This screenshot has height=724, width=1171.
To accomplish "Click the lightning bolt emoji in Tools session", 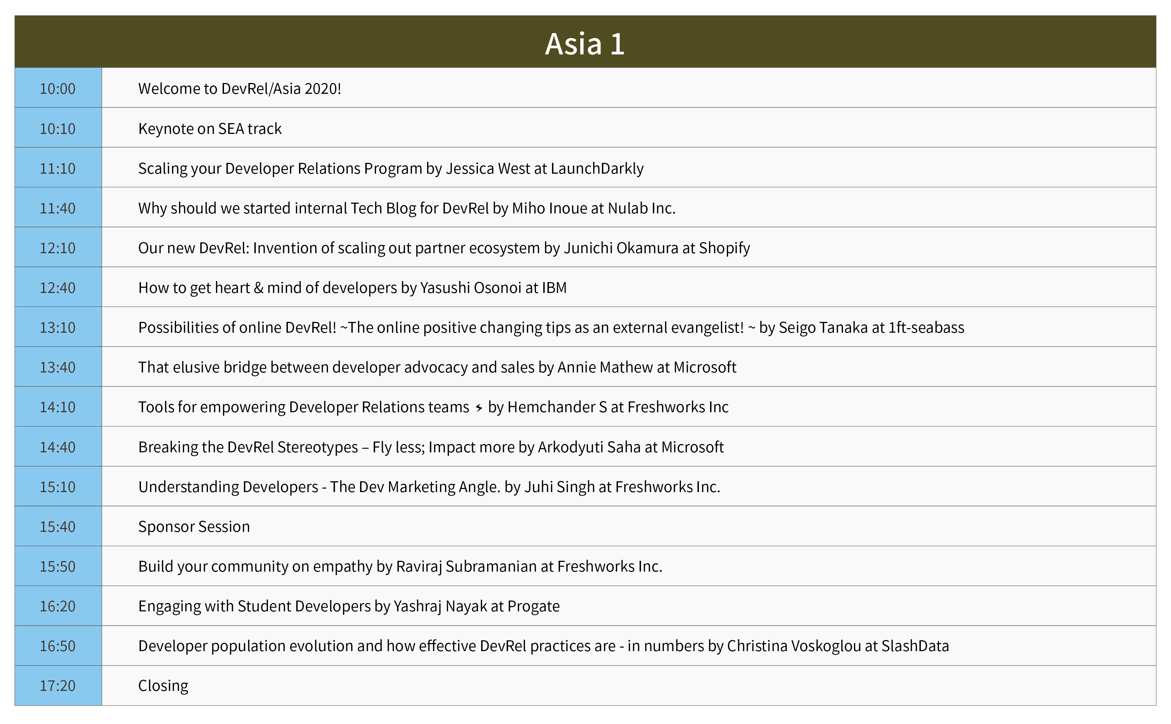I will (478, 407).
